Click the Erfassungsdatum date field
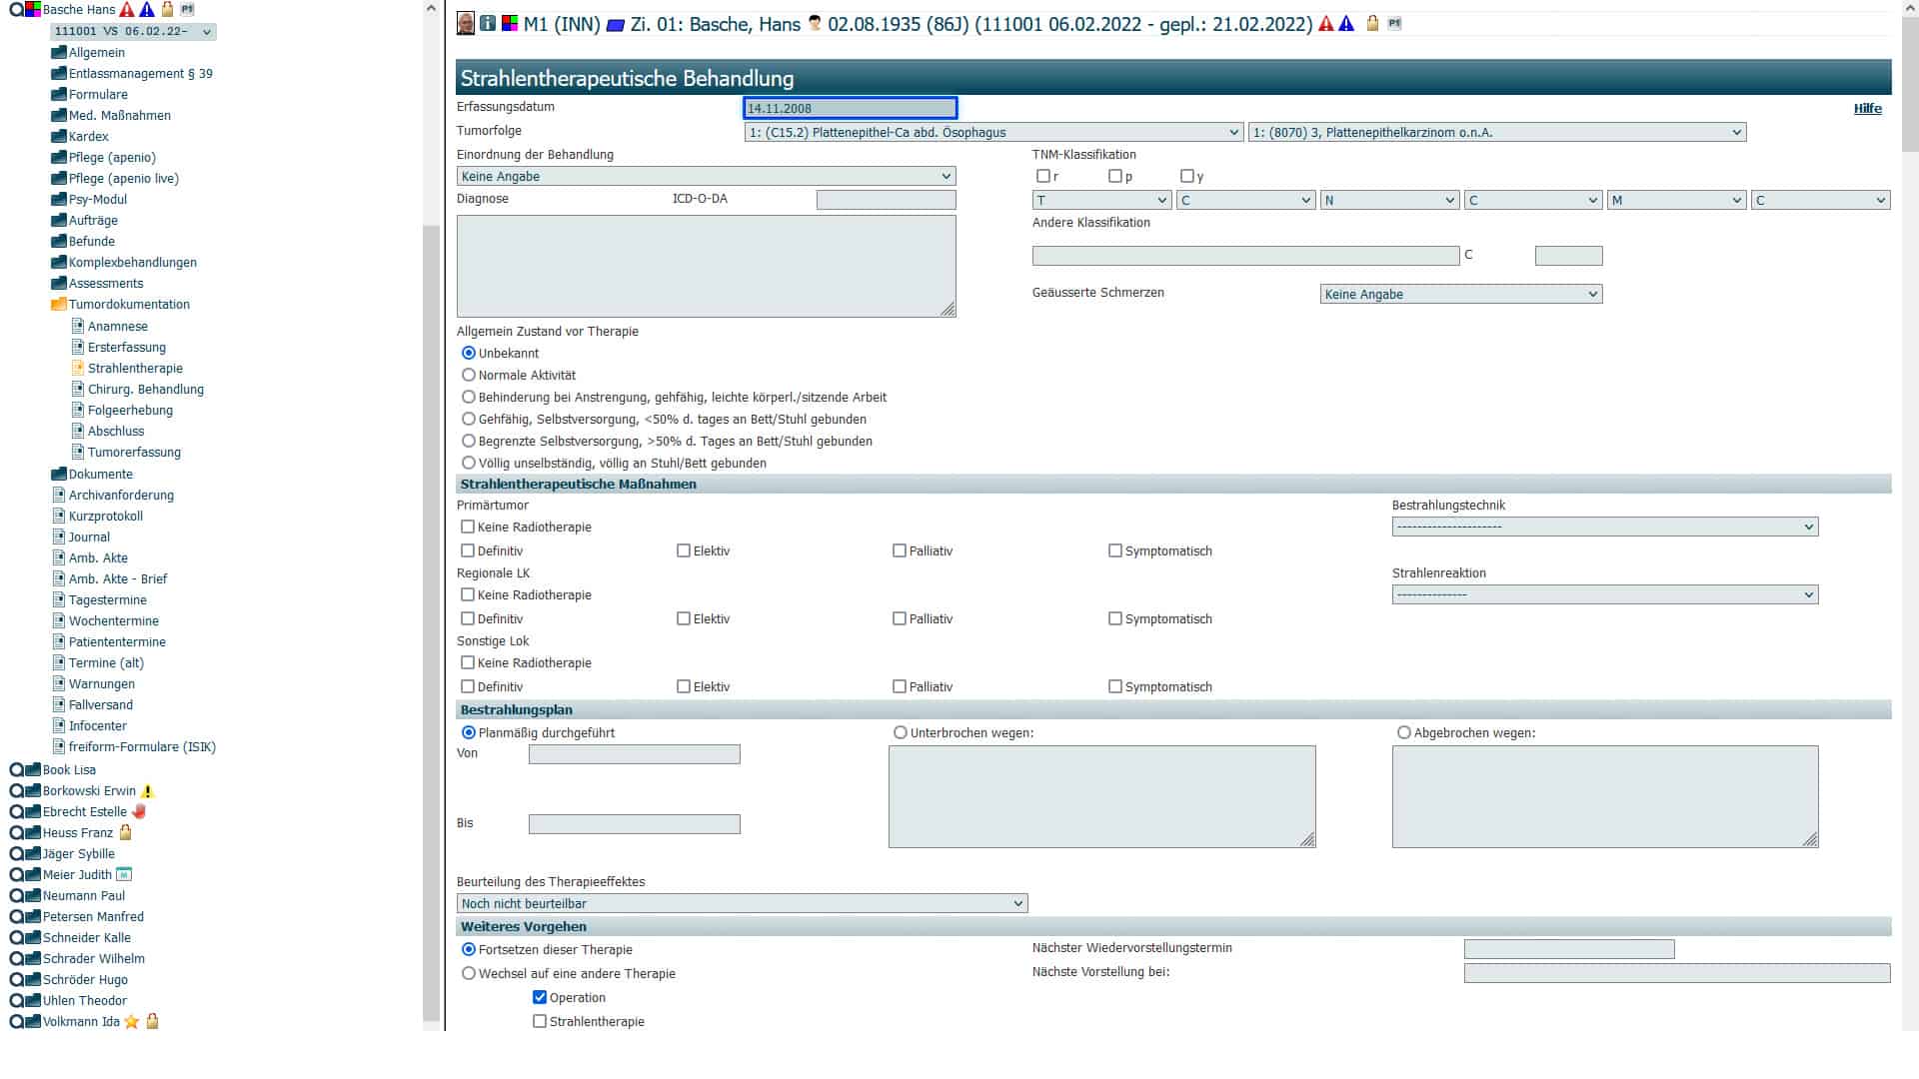The image size is (1919, 1079). 850,108
